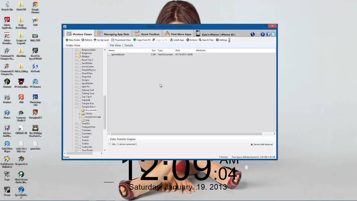The width and height of the screenshot is (357, 201).
Task: Click the Attributes column header
Action: 201,51
